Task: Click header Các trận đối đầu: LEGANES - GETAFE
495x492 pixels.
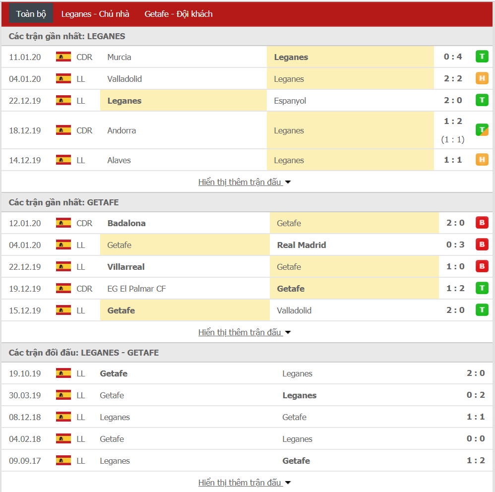Action: click(x=84, y=353)
